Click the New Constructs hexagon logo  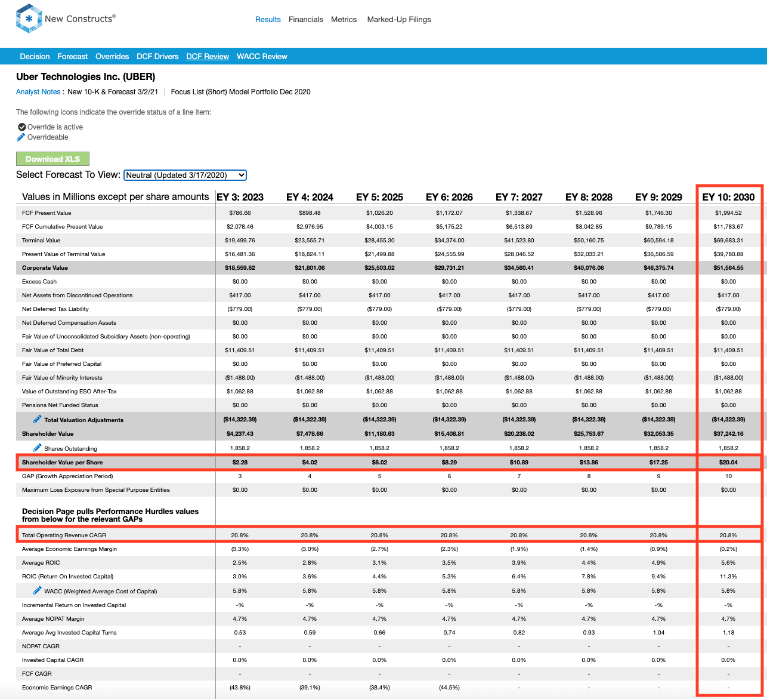[x=29, y=19]
